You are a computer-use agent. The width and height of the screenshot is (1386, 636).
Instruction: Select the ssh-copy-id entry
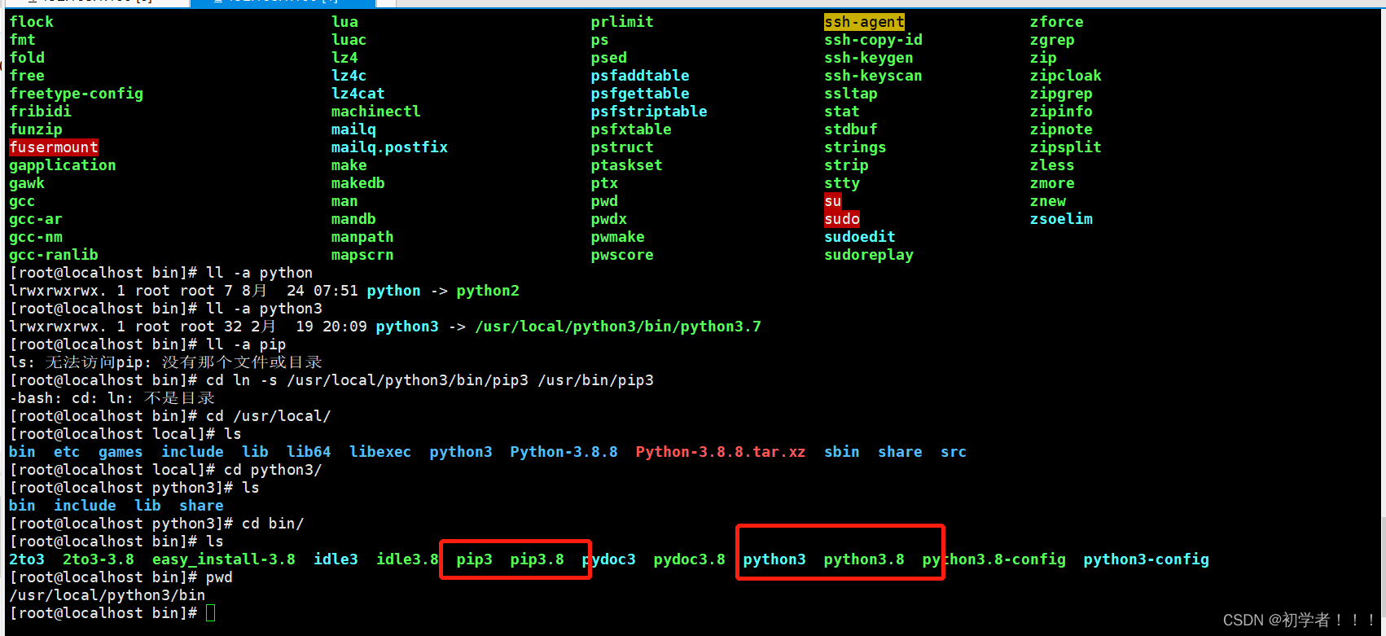(873, 40)
